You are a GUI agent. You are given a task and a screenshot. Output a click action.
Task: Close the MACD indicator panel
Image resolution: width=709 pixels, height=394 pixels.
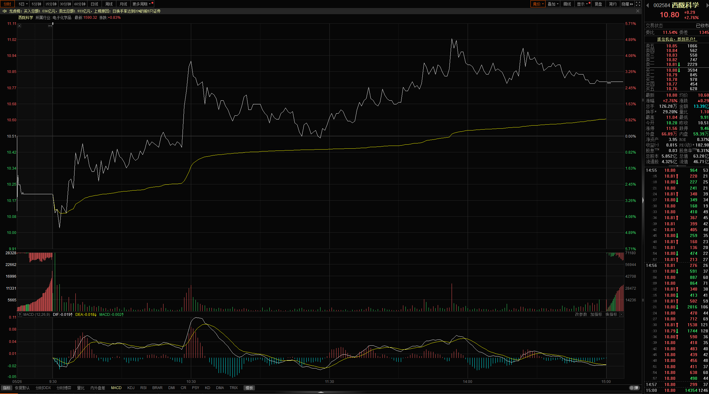pos(621,315)
